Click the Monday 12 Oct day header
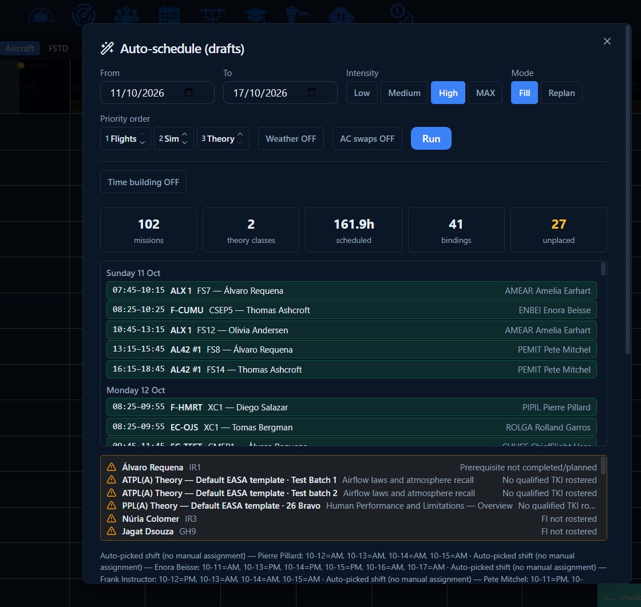This screenshot has width=641, height=607. point(136,390)
